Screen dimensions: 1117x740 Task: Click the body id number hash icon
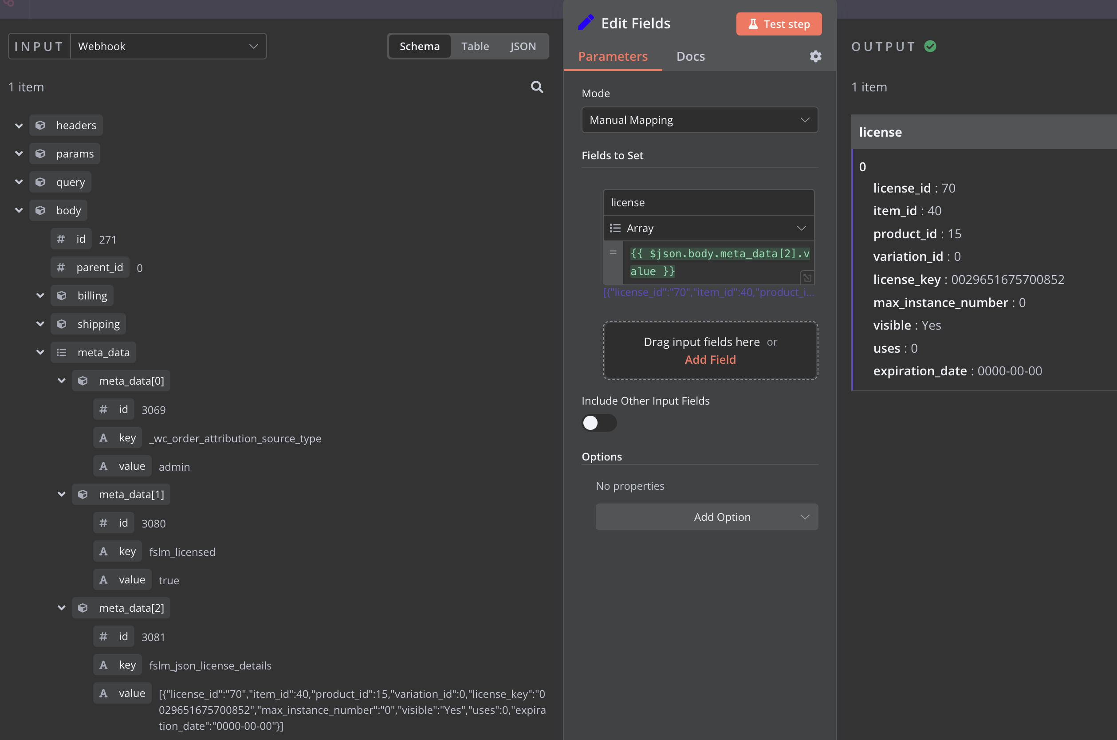tap(61, 239)
